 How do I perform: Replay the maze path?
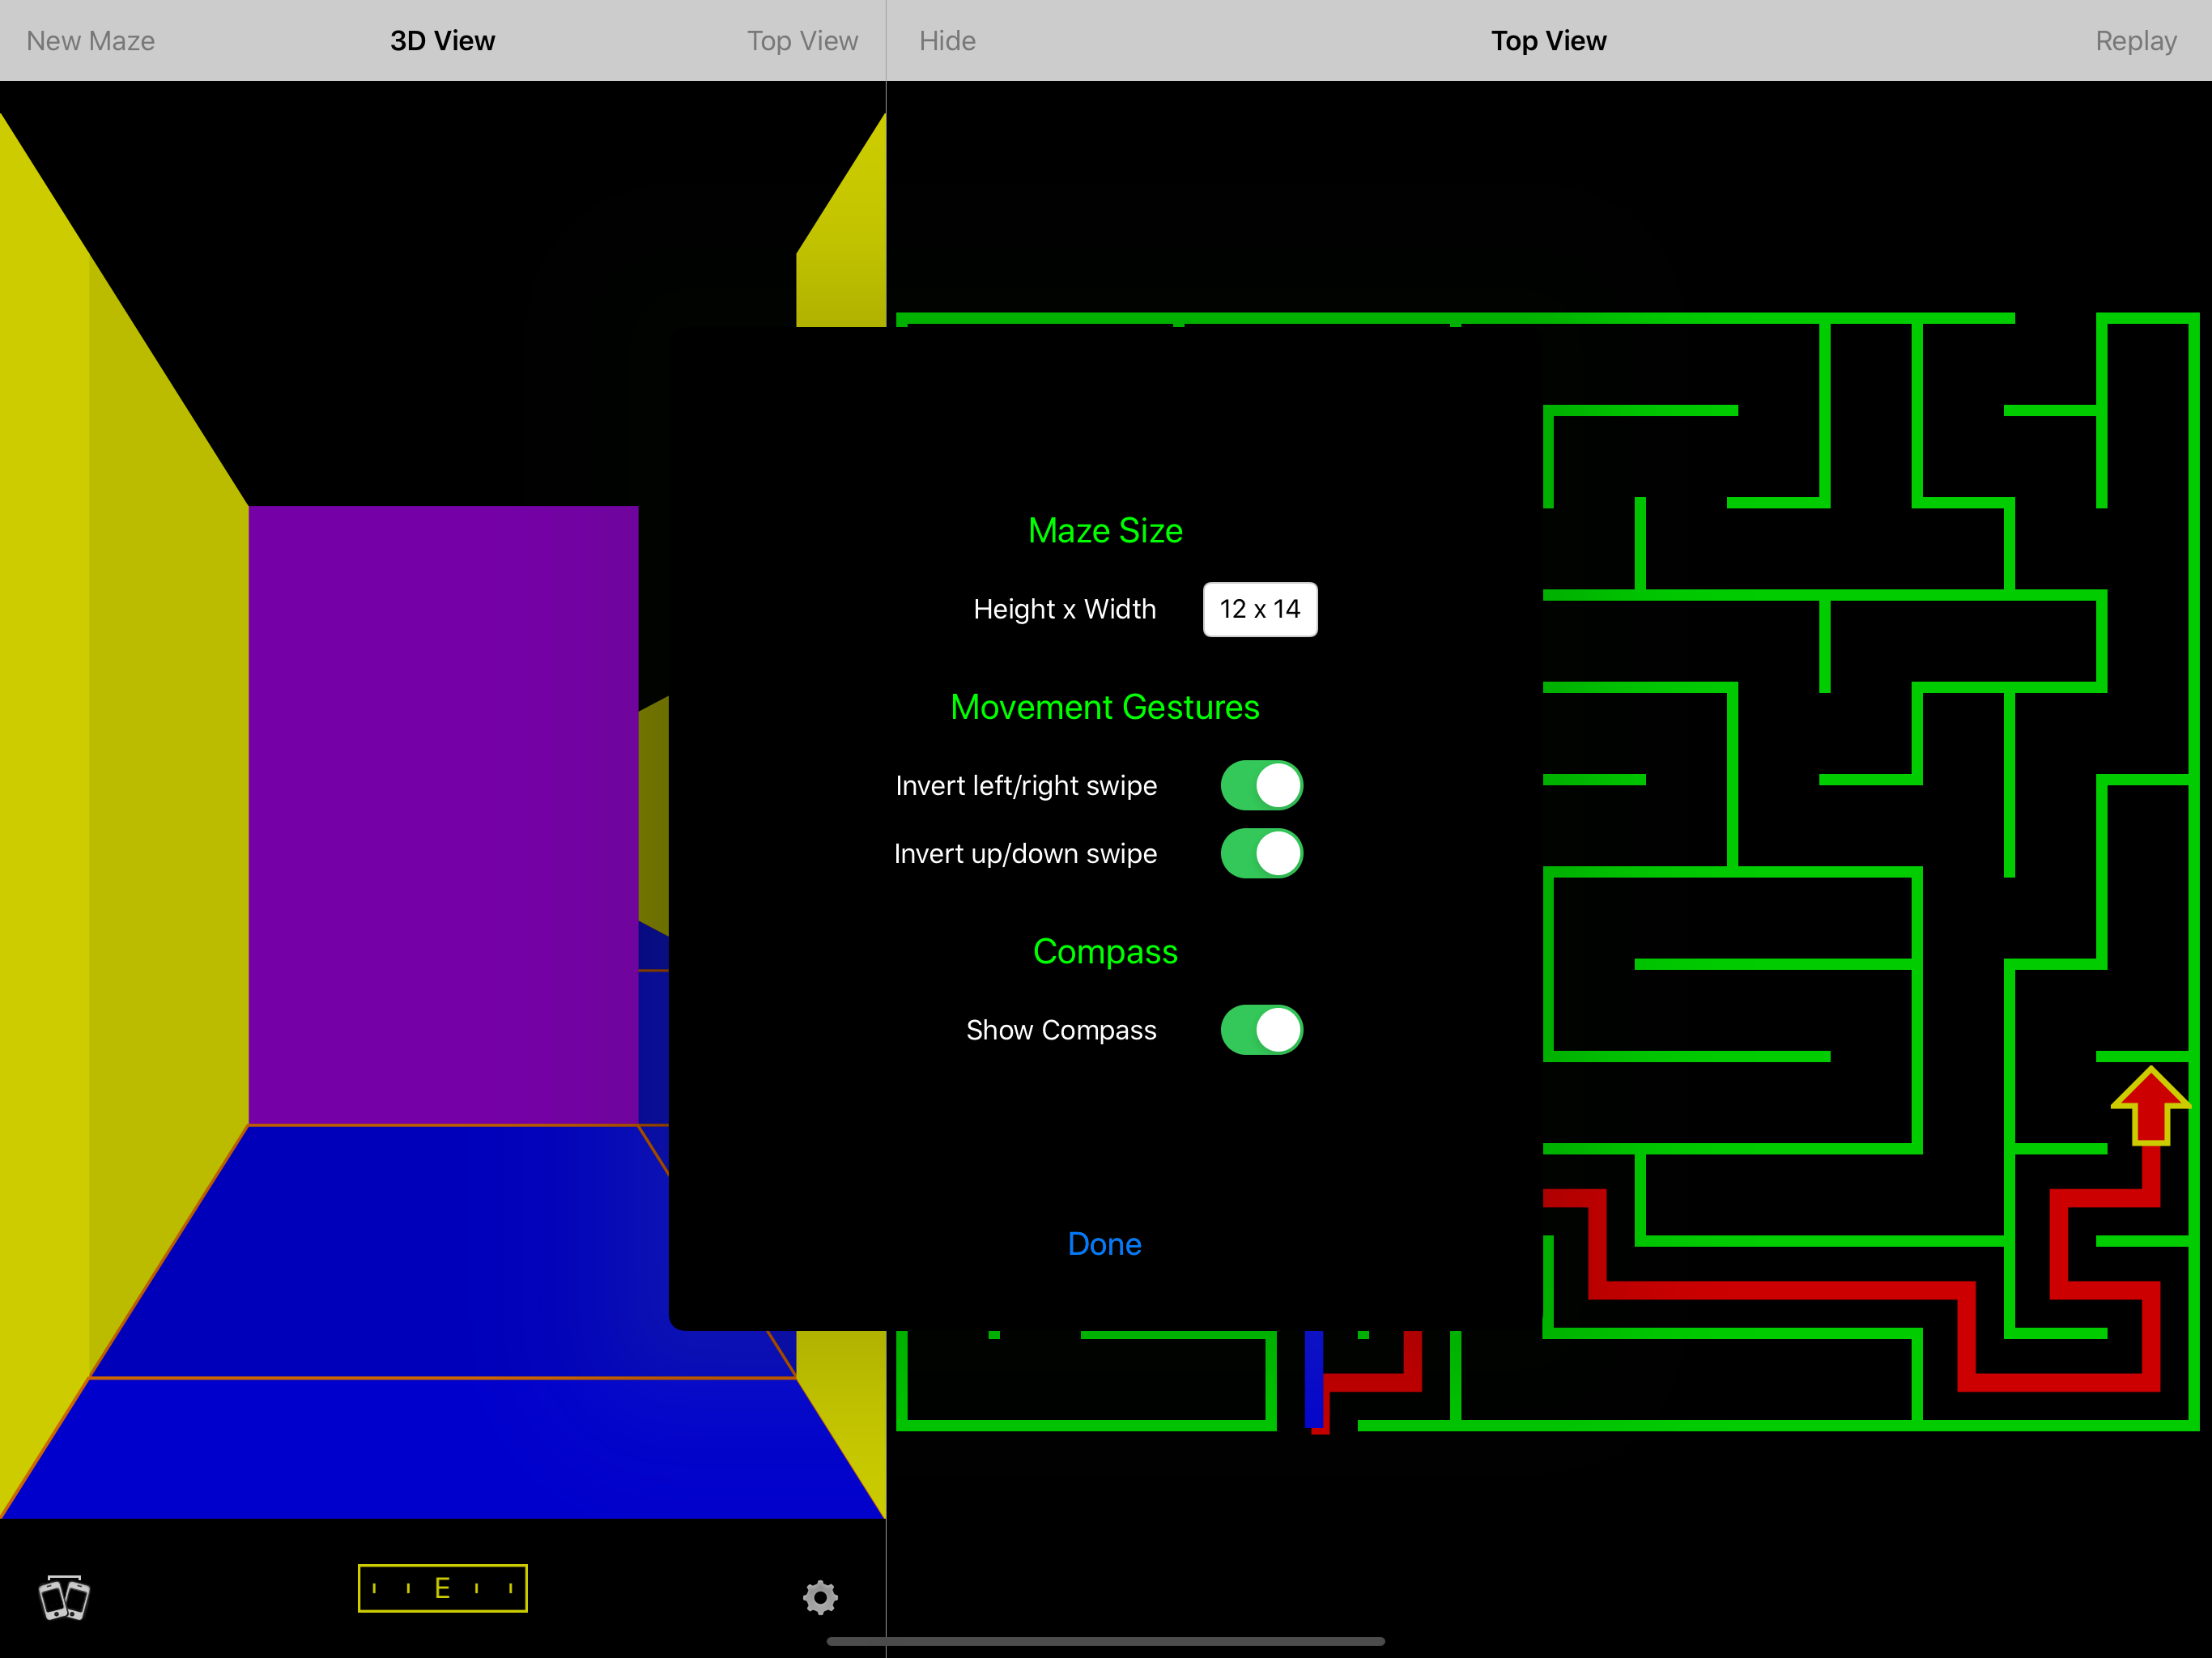click(2136, 41)
